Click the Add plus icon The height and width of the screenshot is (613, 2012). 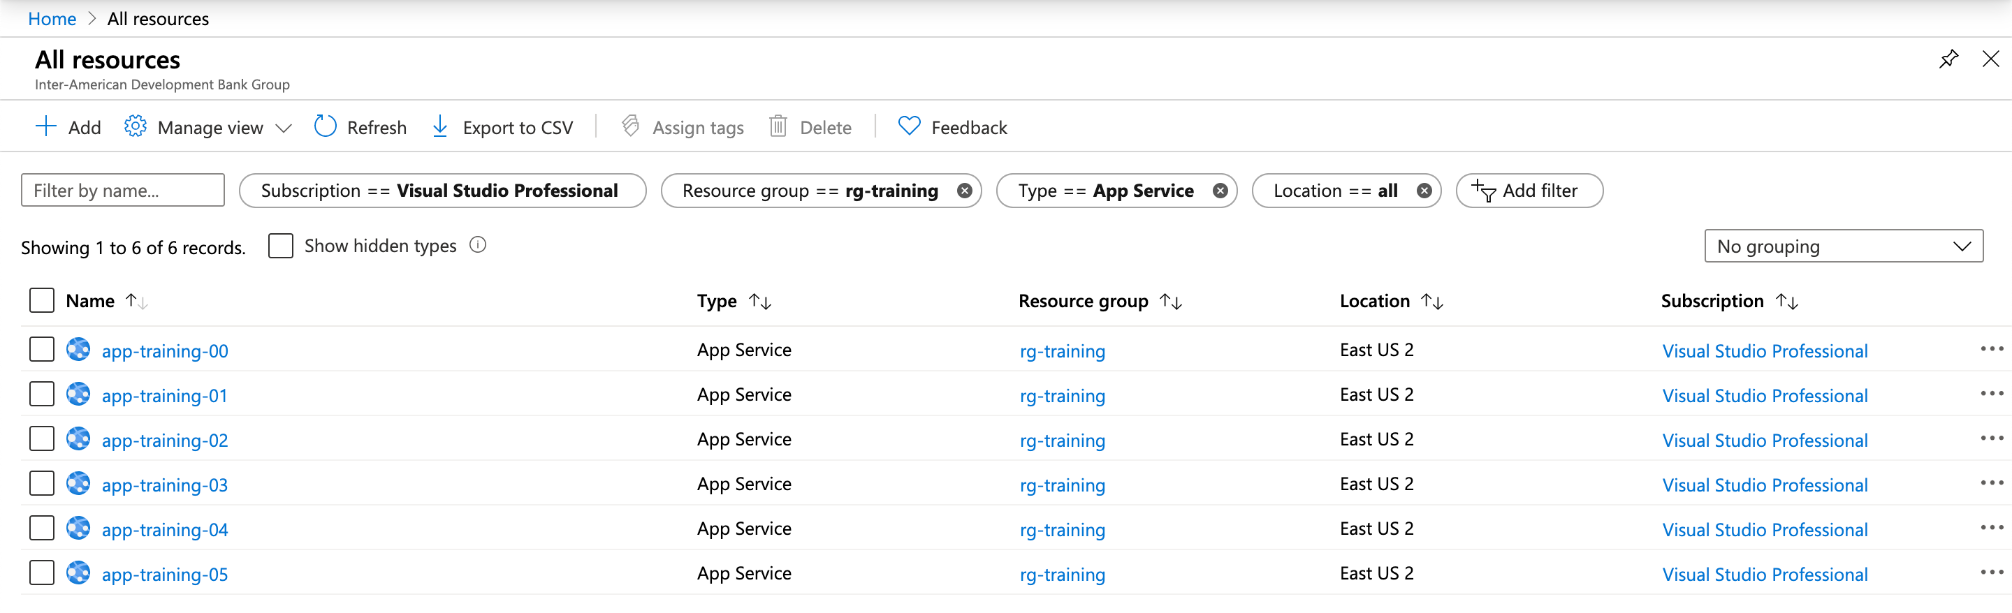tap(46, 126)
